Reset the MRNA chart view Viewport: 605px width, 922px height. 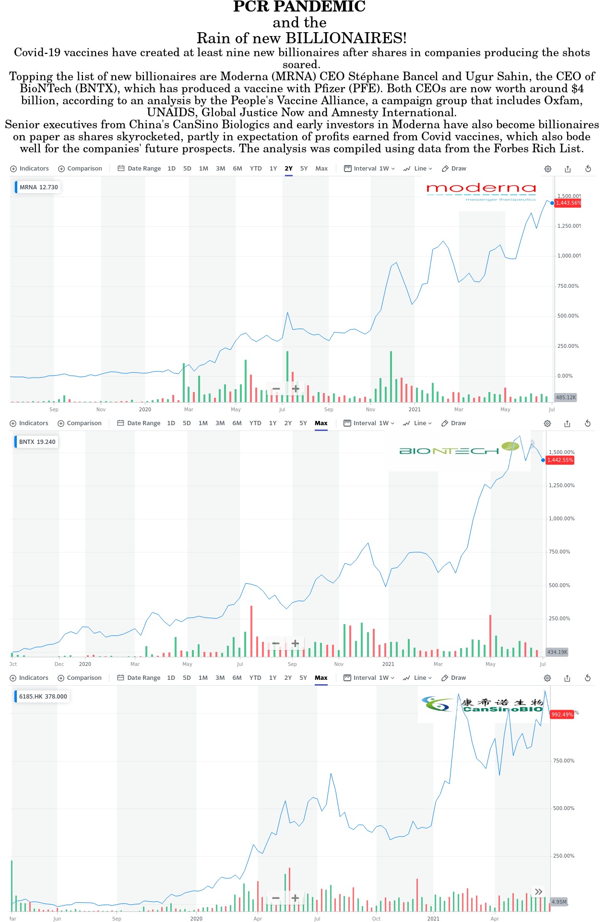point(588,169)
